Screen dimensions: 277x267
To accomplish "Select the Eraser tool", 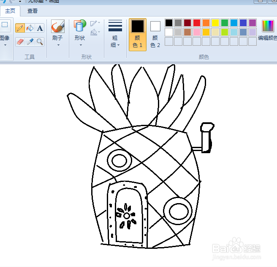I will coord(20,42).
